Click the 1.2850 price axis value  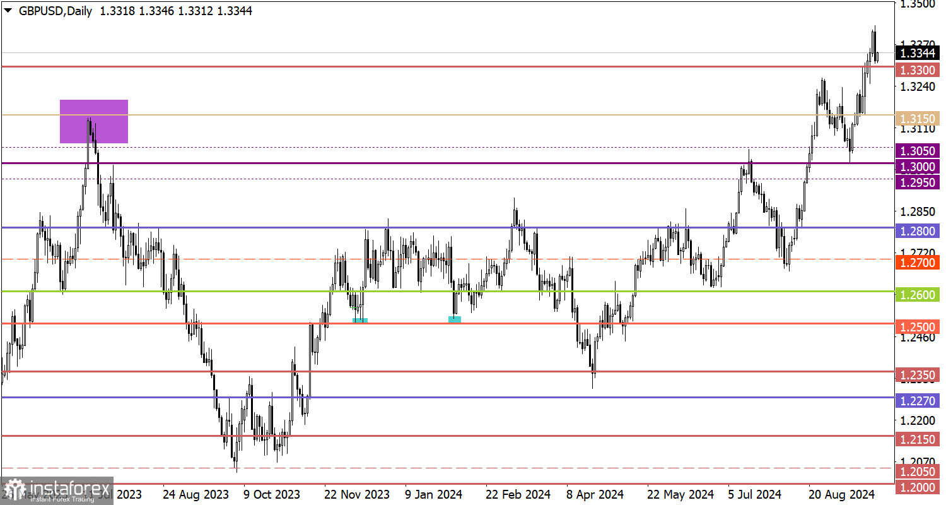click(918, 211)
